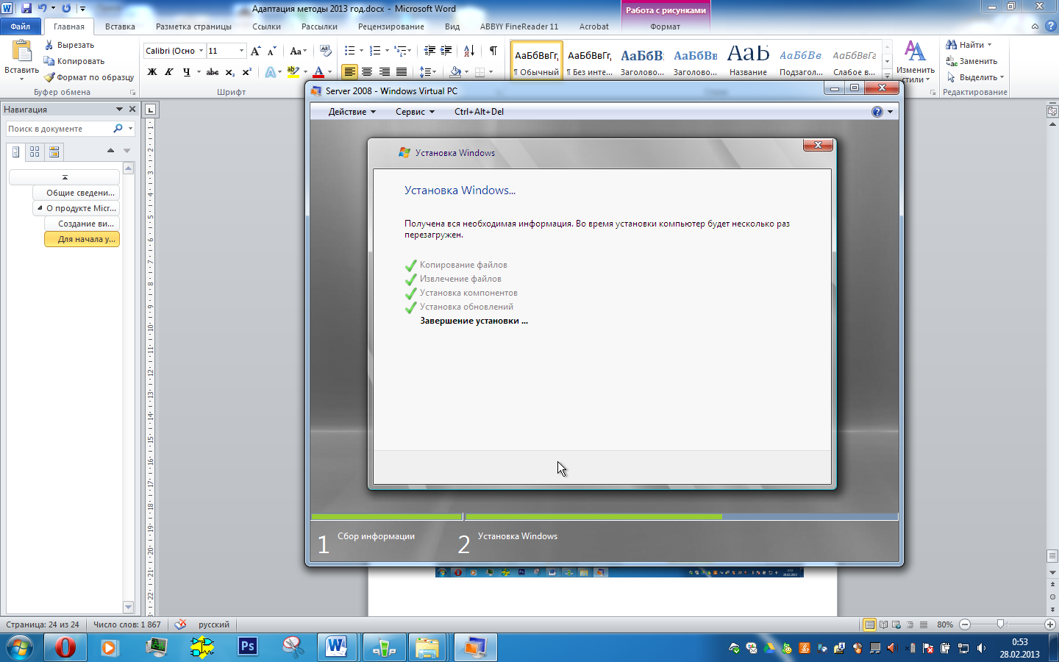Open the Bullets list dropdown arrow

point(361,51)
